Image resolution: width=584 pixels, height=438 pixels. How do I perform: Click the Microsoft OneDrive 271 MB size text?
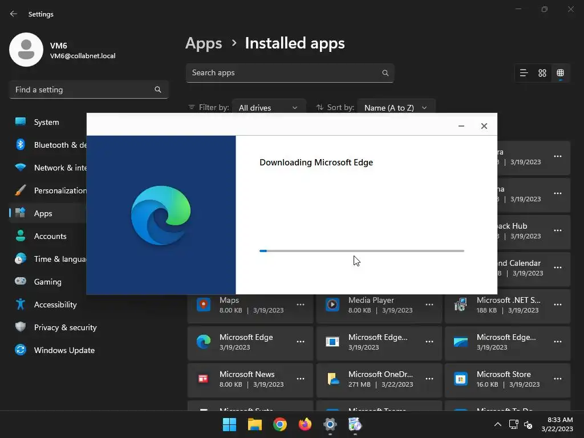(x=359, y=384)
